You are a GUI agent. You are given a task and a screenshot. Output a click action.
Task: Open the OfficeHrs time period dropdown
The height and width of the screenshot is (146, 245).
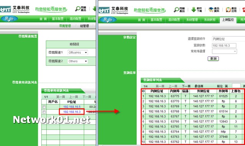click(x=78, y=53)
